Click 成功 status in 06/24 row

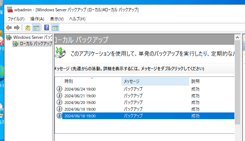(x=195, y=89)
